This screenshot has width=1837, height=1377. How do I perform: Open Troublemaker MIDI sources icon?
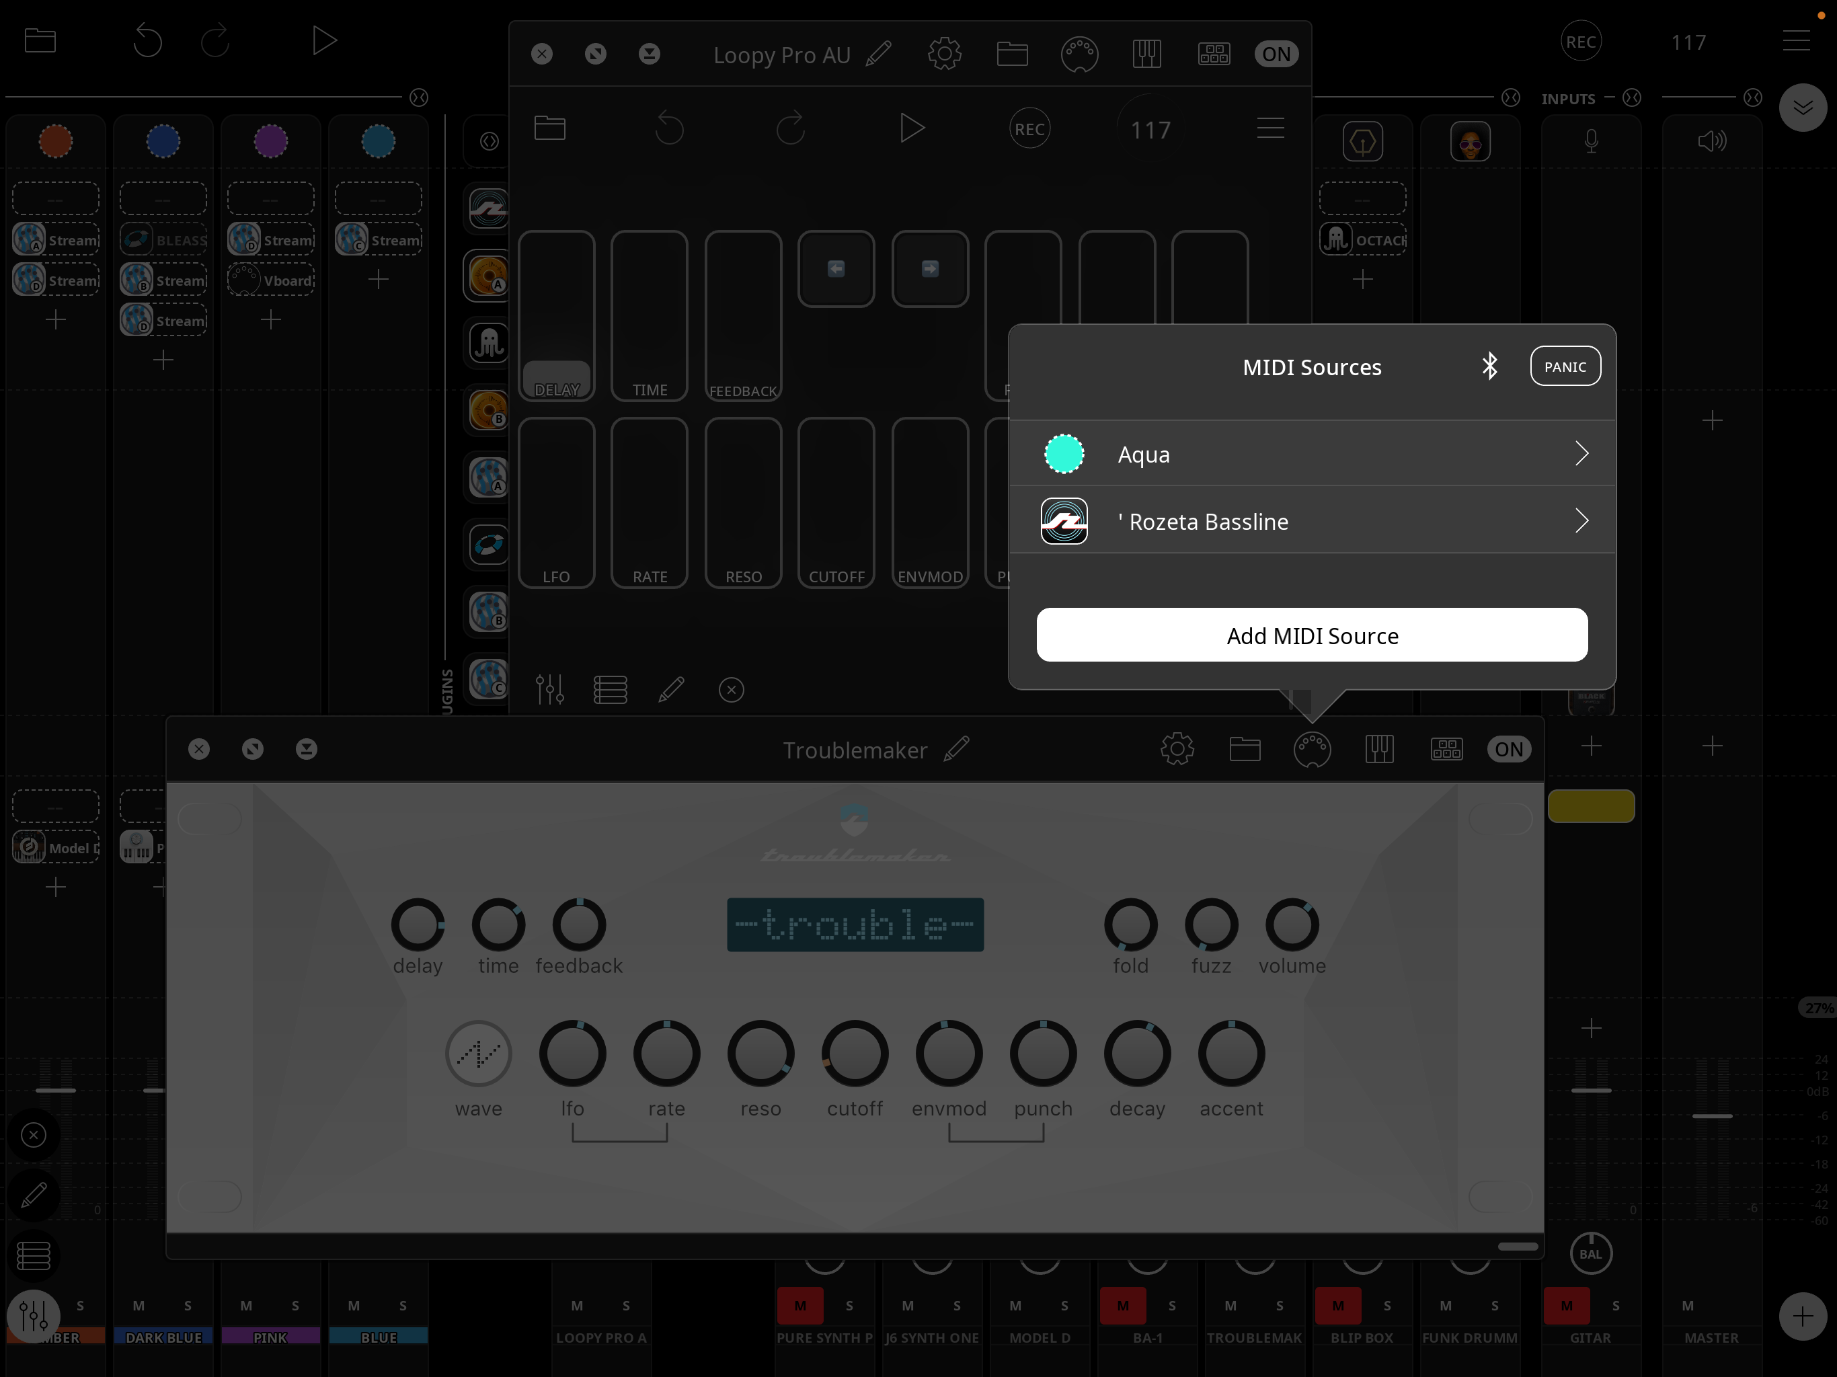[x=1311, y=750]
